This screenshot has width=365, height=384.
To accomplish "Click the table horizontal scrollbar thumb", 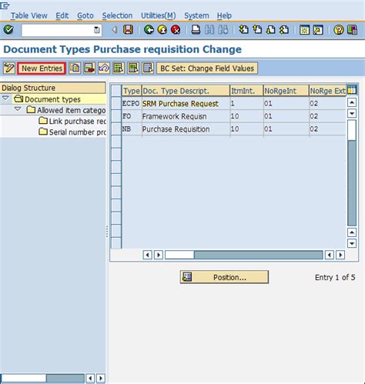I will pos(179,255).
